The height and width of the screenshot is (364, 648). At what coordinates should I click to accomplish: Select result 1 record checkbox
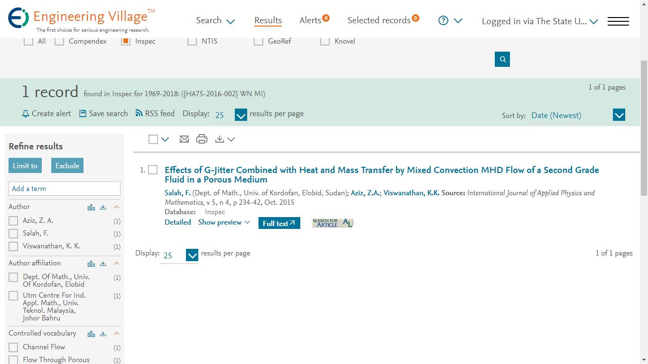point(153,170)
